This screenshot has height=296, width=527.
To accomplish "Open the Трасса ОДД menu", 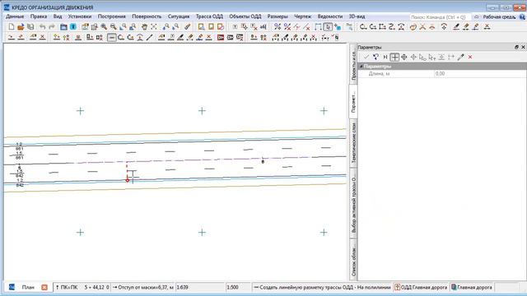I will click(x=209, y=16).
